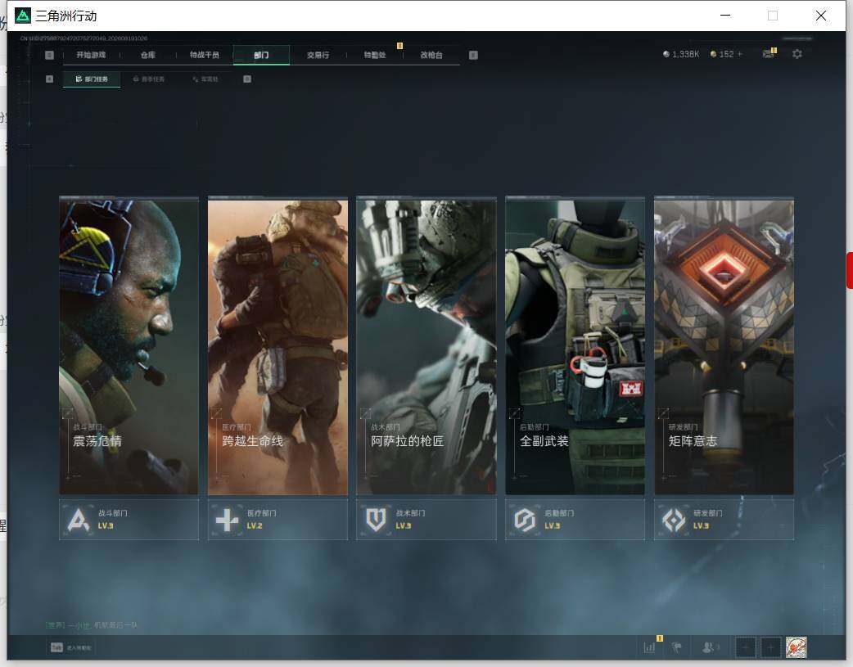Click next sub-tab key icon after sub-tabs
Viewport: 853px width, 667px height.
point(247,79)
